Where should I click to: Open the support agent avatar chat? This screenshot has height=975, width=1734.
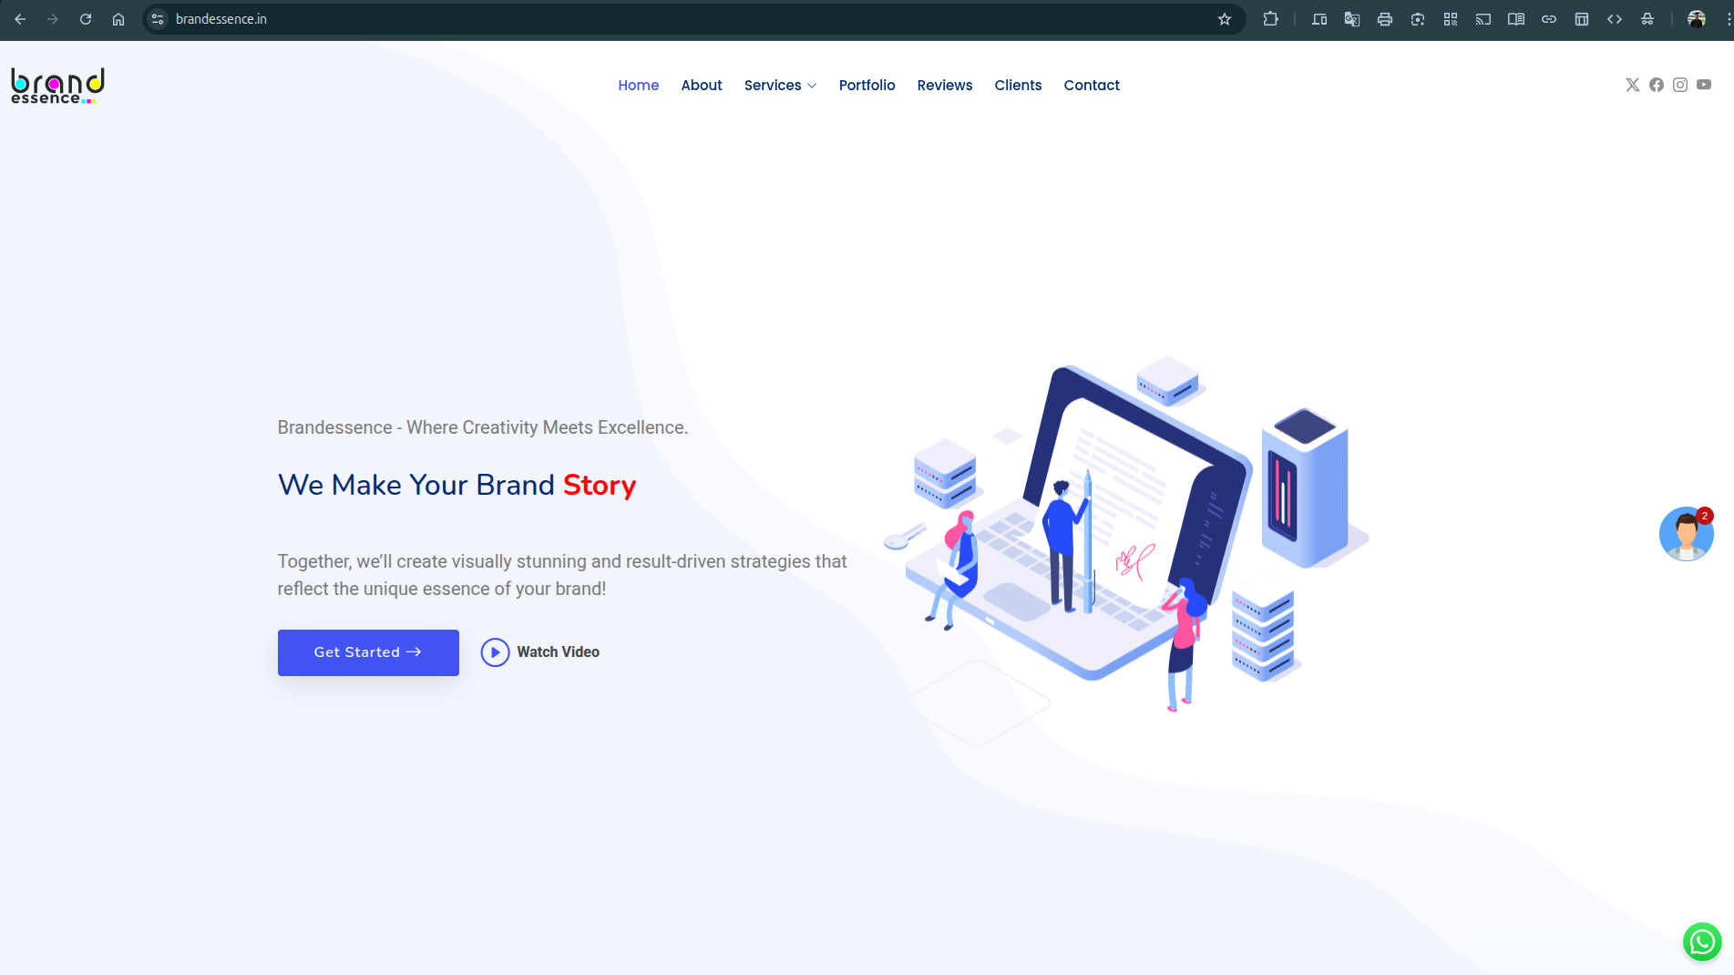pyautogui.click(x=1685, y=534)
